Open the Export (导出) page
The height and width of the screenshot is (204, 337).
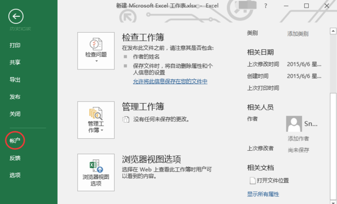[x=15, y=80]
